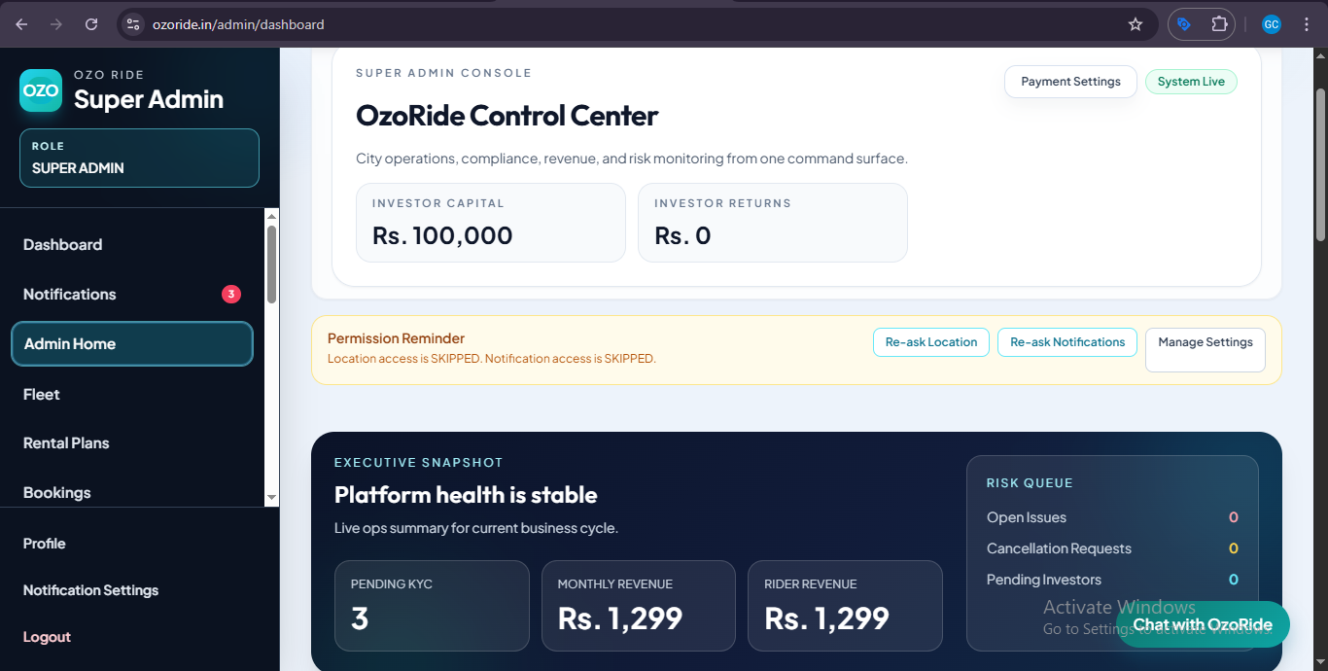Click the bookmark star icon

tap(1135, 23)
